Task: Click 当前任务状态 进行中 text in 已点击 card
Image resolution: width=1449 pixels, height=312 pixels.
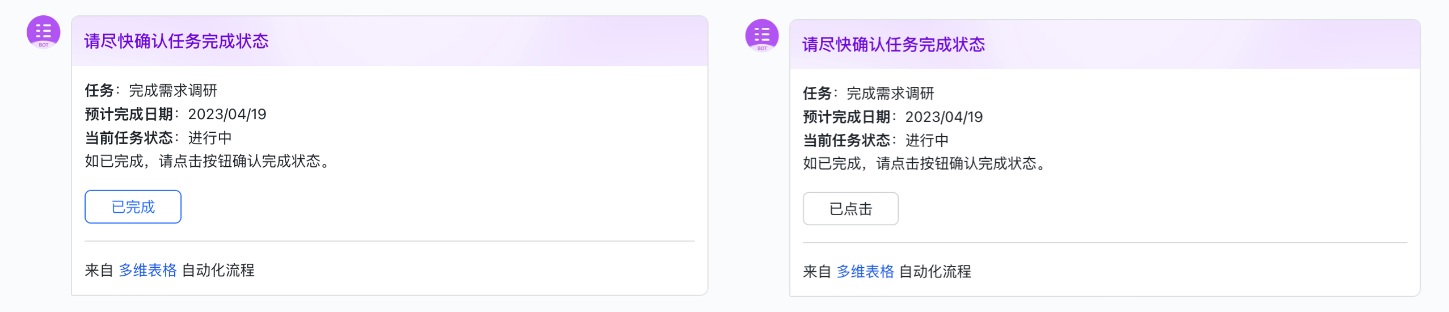Action: coord(876,141)
